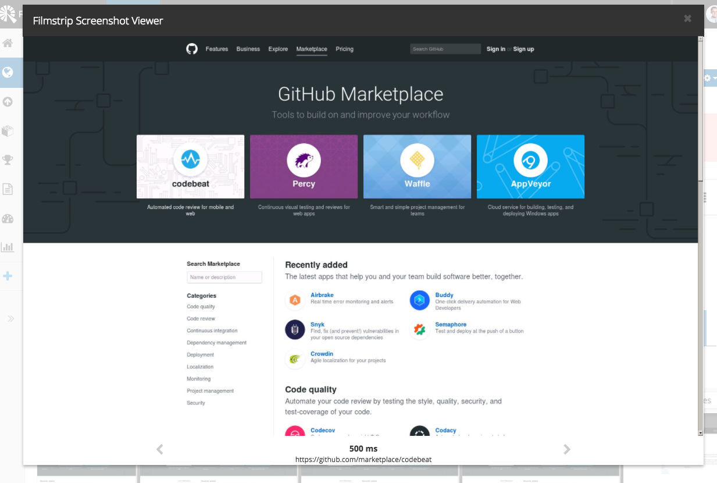Click the Crowdin app icon
This screenshot has height=483, width=717.
(x=295, y=359)
